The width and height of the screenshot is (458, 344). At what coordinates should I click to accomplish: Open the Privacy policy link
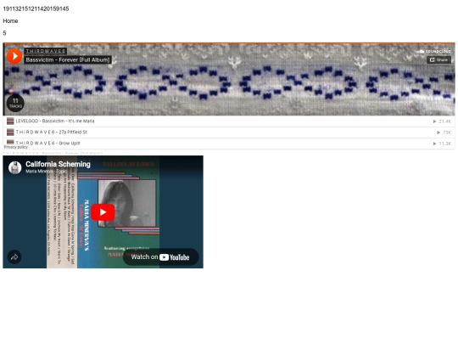(x=16, y=147)
